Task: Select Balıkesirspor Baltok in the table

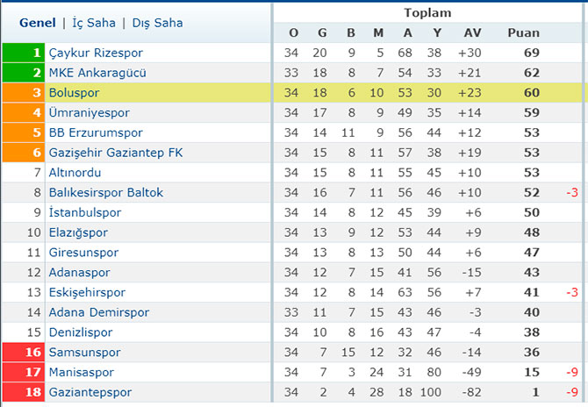Action: coord(106,193)
